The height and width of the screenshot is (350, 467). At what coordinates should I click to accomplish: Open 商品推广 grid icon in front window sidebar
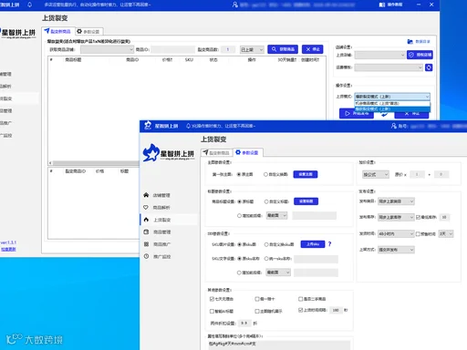[146, 244]
